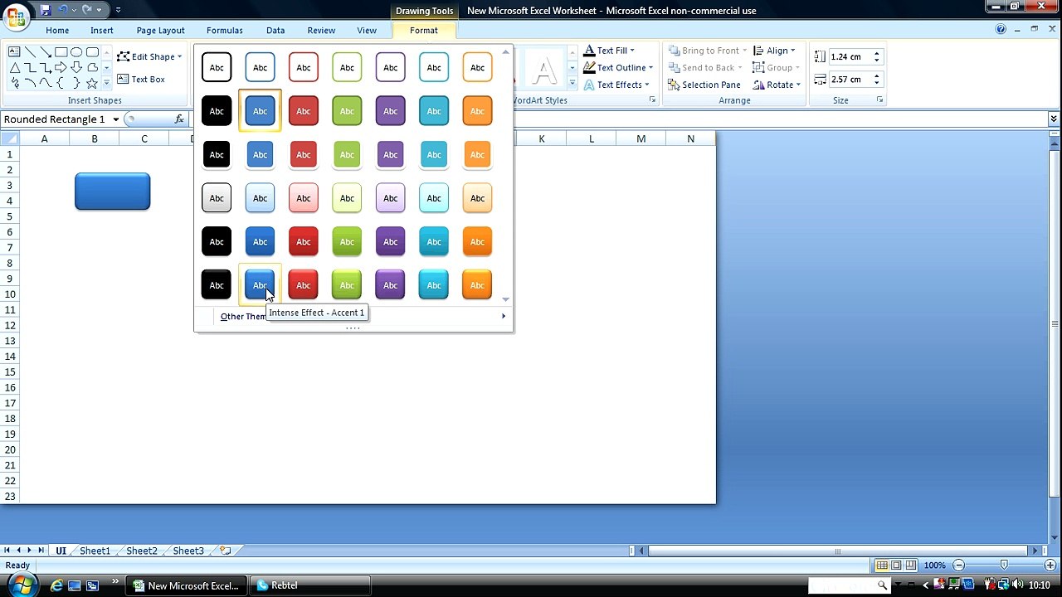Open Internet Explorer from taskbar
The height and width of the screenshot is (597, 1062).
pos(56,585)
